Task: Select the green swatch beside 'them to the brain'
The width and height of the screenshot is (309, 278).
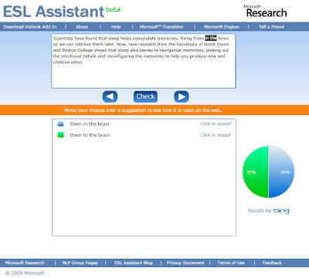Action: [x=61, y=135]
